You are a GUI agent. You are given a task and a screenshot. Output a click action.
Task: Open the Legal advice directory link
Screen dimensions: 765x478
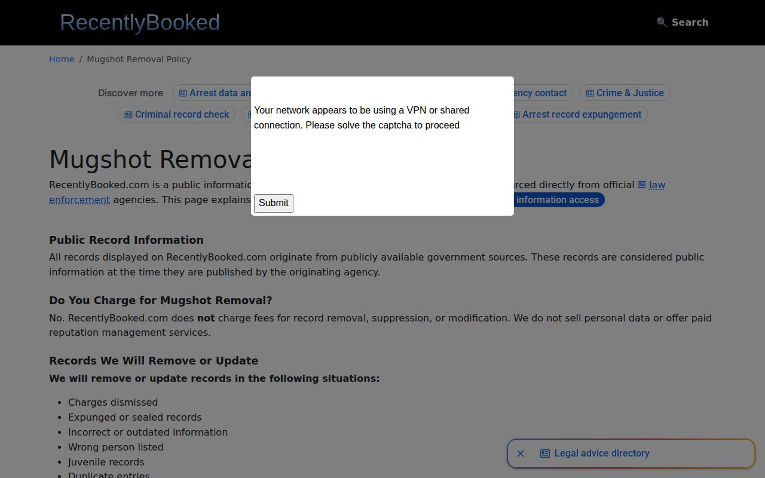pos(602,454)
